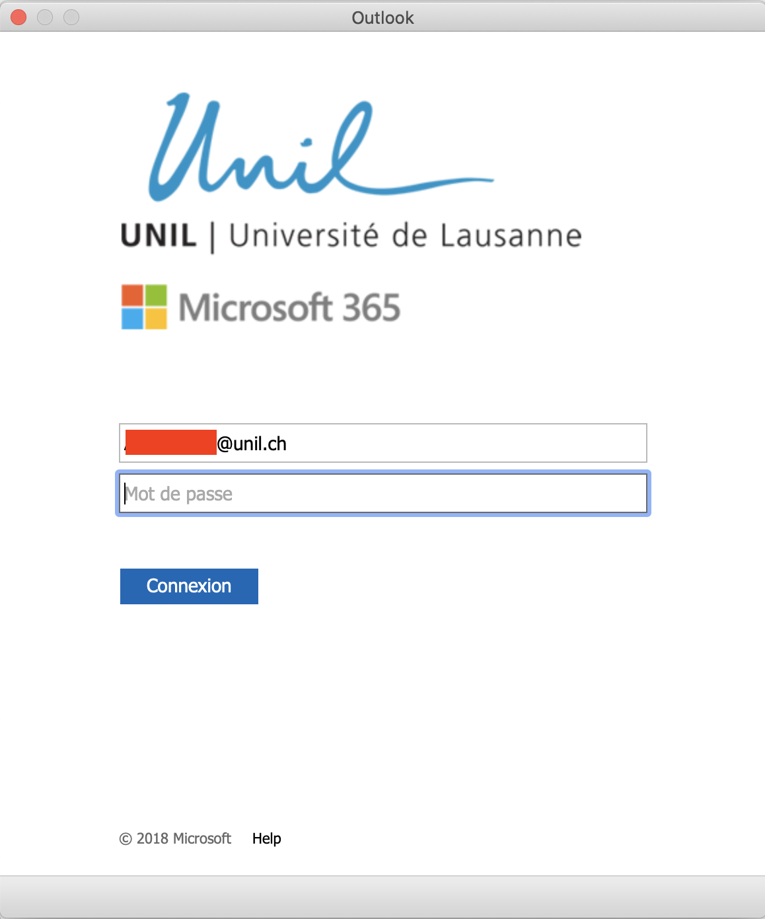Click the red redacted block in email field
Viewport: 765px width, 919px height.
click(x=171, y=442)
